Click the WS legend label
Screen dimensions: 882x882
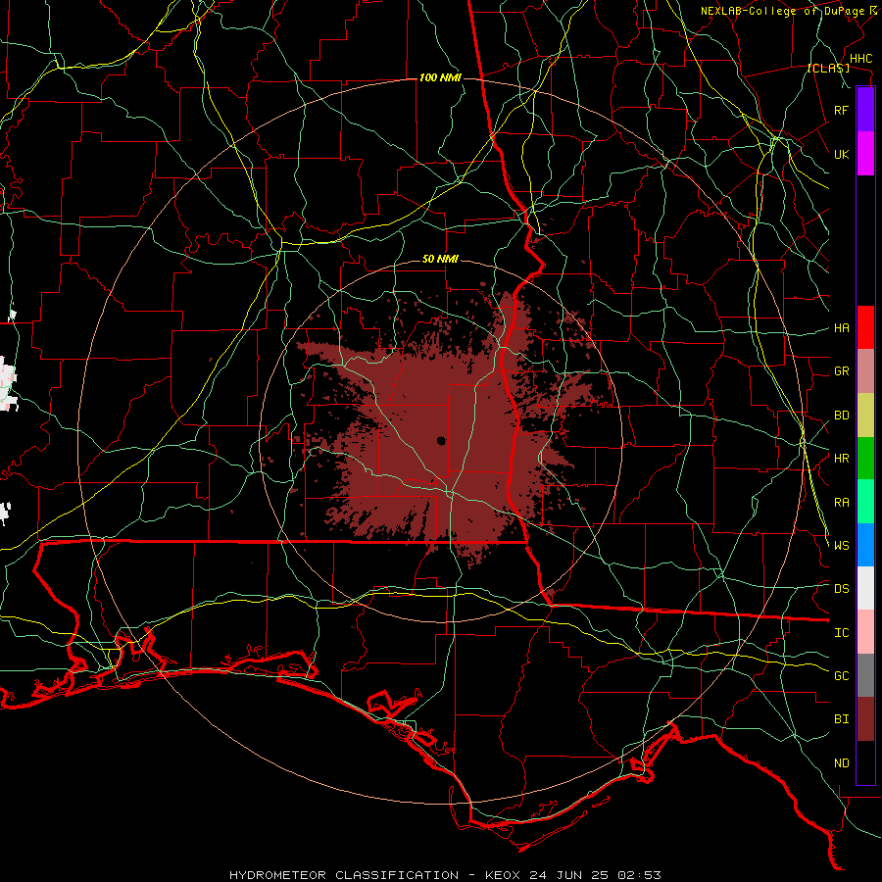[x=841, y=546]
